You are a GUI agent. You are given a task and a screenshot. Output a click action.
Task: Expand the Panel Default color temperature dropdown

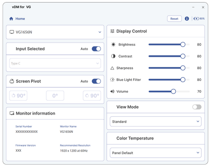coord(155,153)
